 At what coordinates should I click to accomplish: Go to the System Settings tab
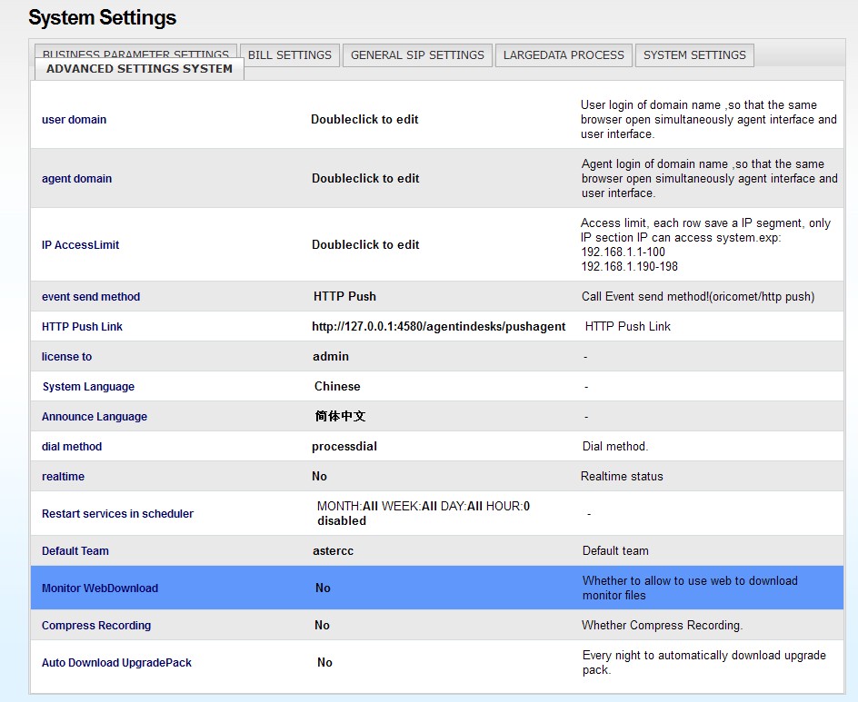(694, 54)
